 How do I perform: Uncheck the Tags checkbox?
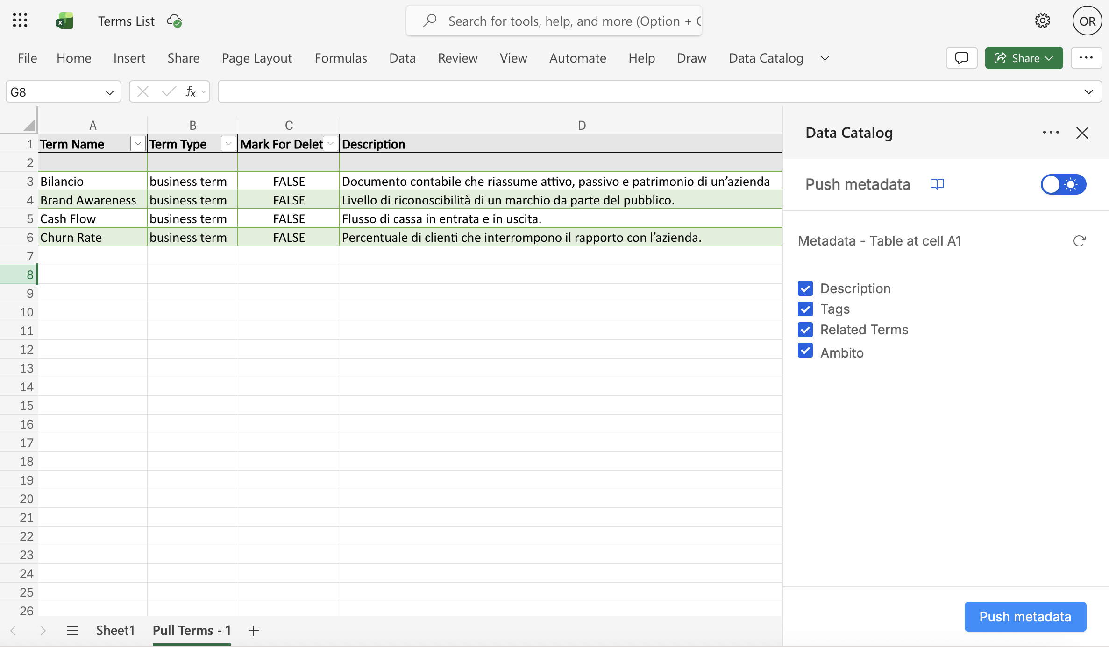(x=805, y=309)
